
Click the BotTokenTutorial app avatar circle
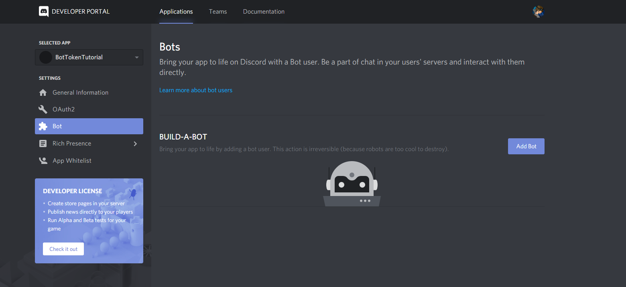pyautogui.click(x=46, y=57)
